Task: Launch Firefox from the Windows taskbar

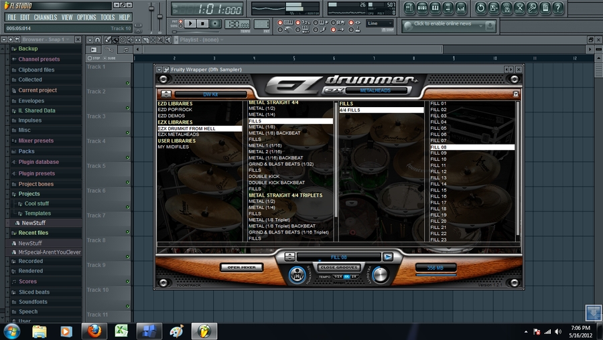Action: click(x=93, y=331)
